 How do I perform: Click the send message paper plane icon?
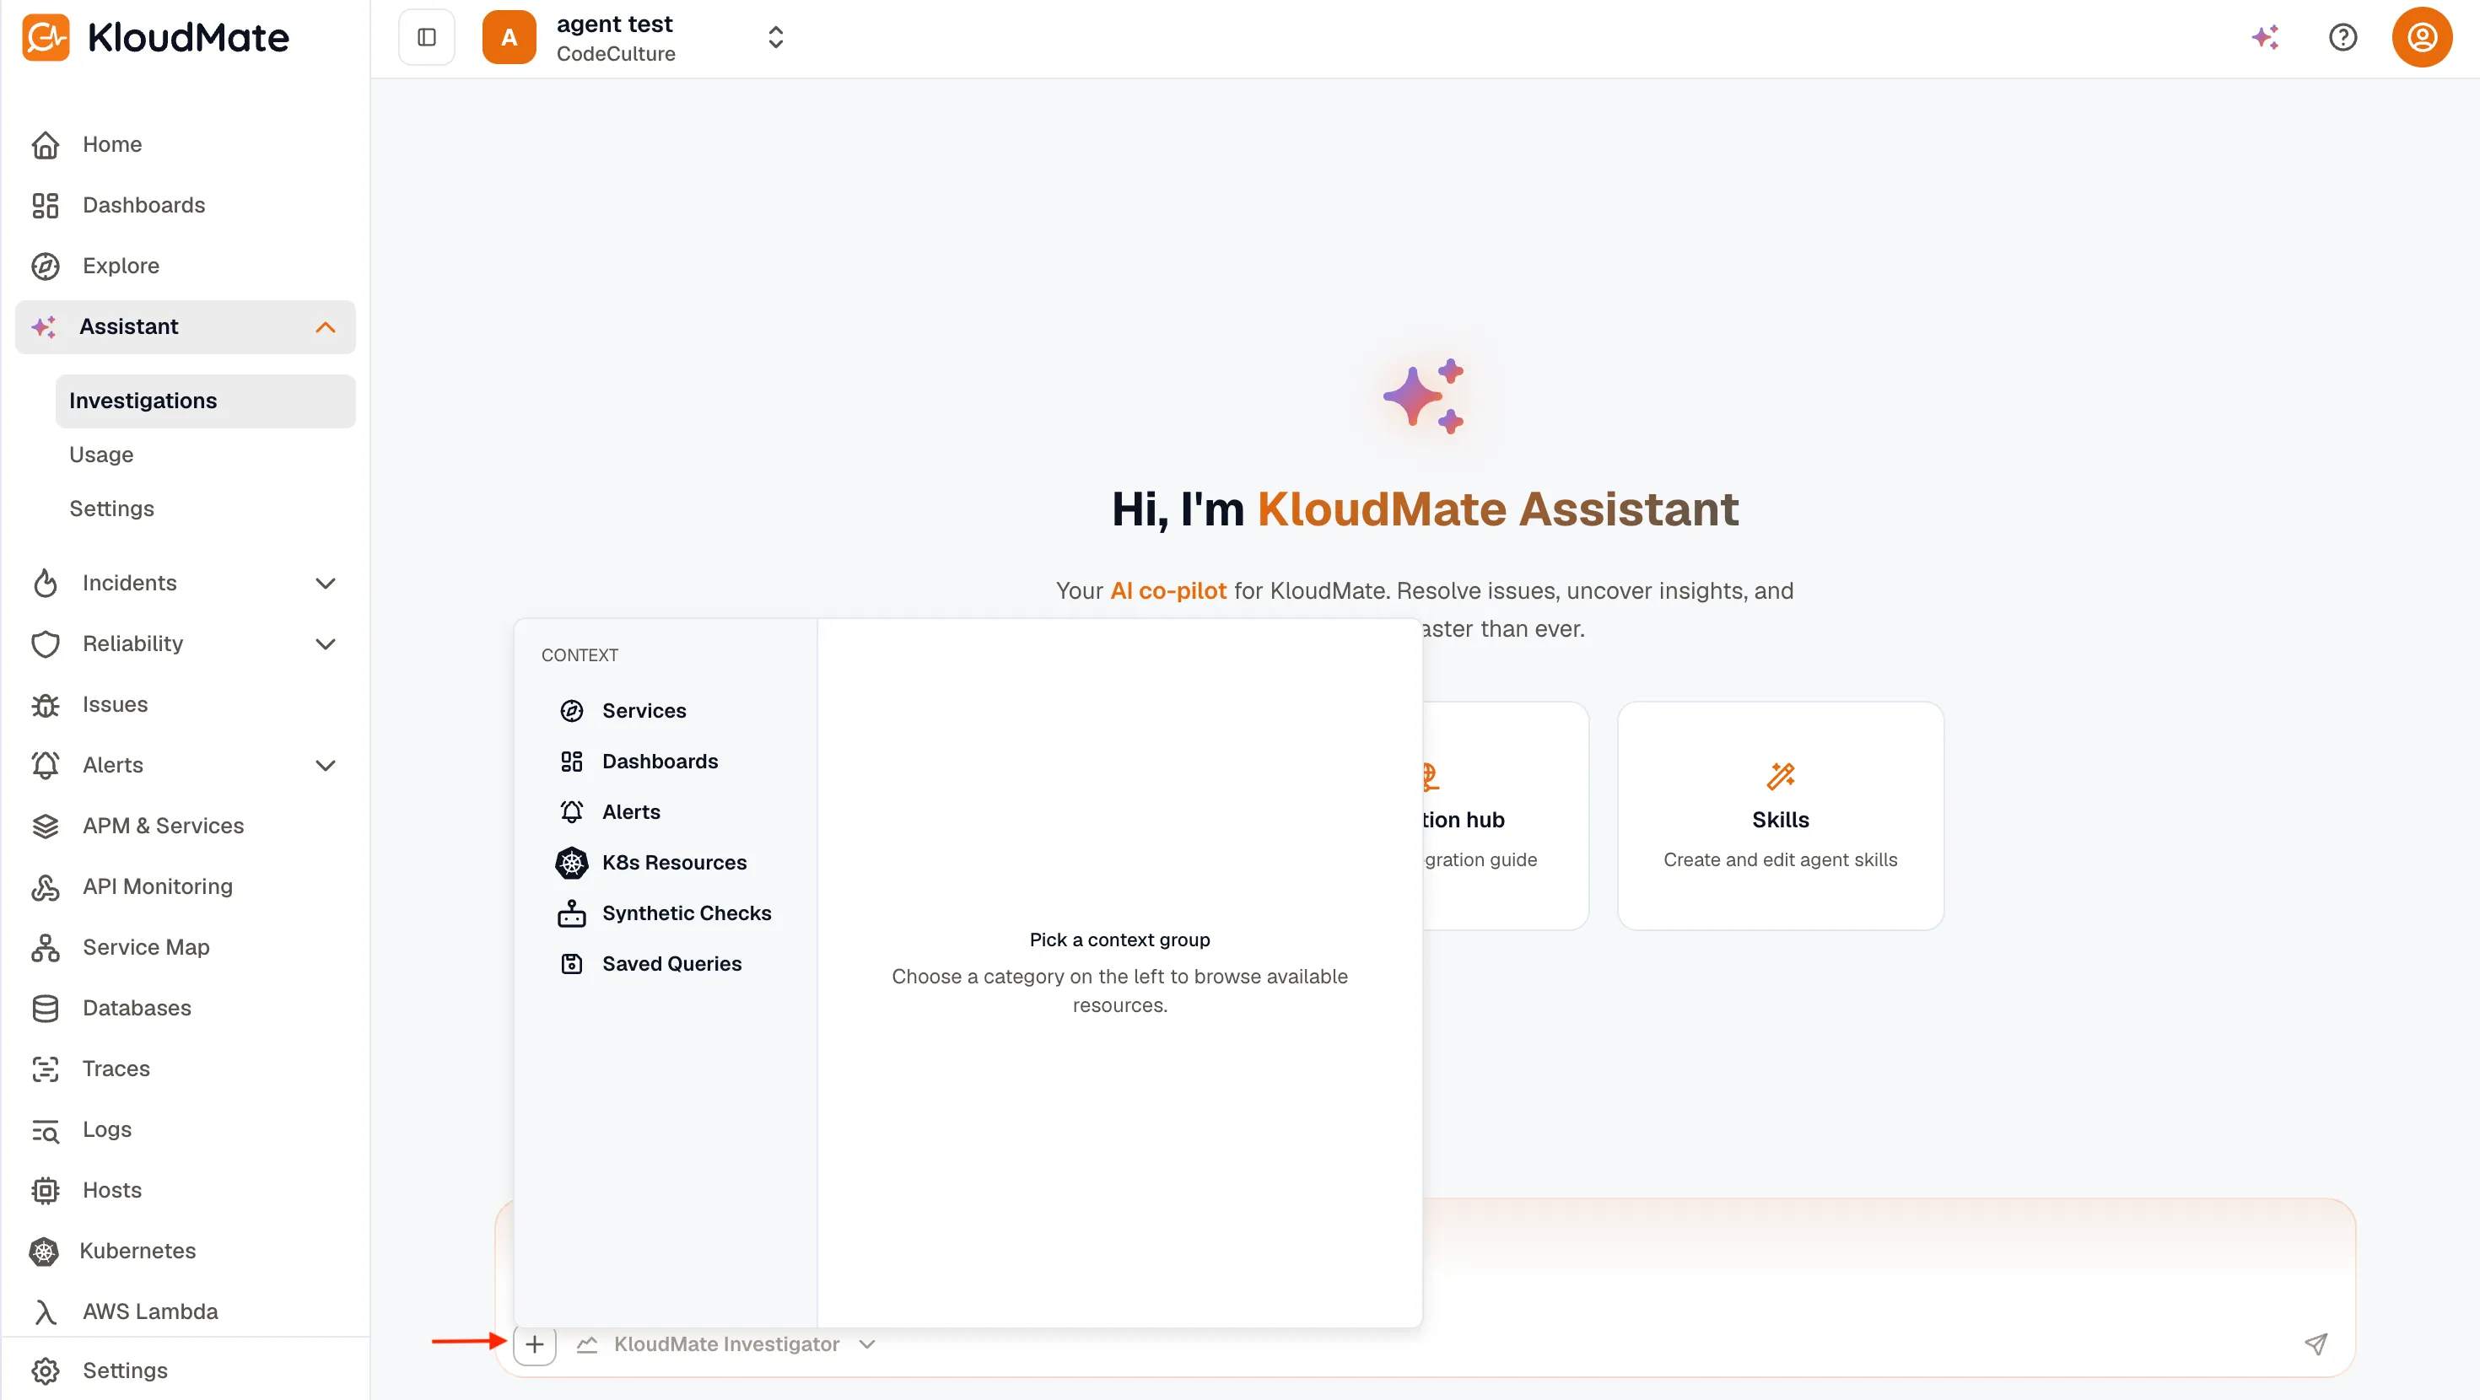tap(2316, 1343)
